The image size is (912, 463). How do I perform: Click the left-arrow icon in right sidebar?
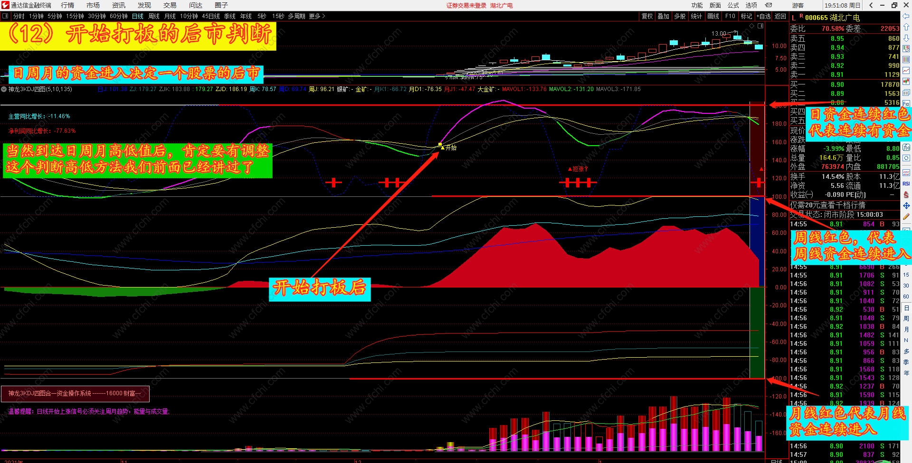[906, 17]
